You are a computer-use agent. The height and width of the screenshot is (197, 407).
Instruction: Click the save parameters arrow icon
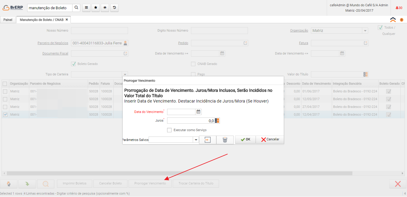pos(208,140)
